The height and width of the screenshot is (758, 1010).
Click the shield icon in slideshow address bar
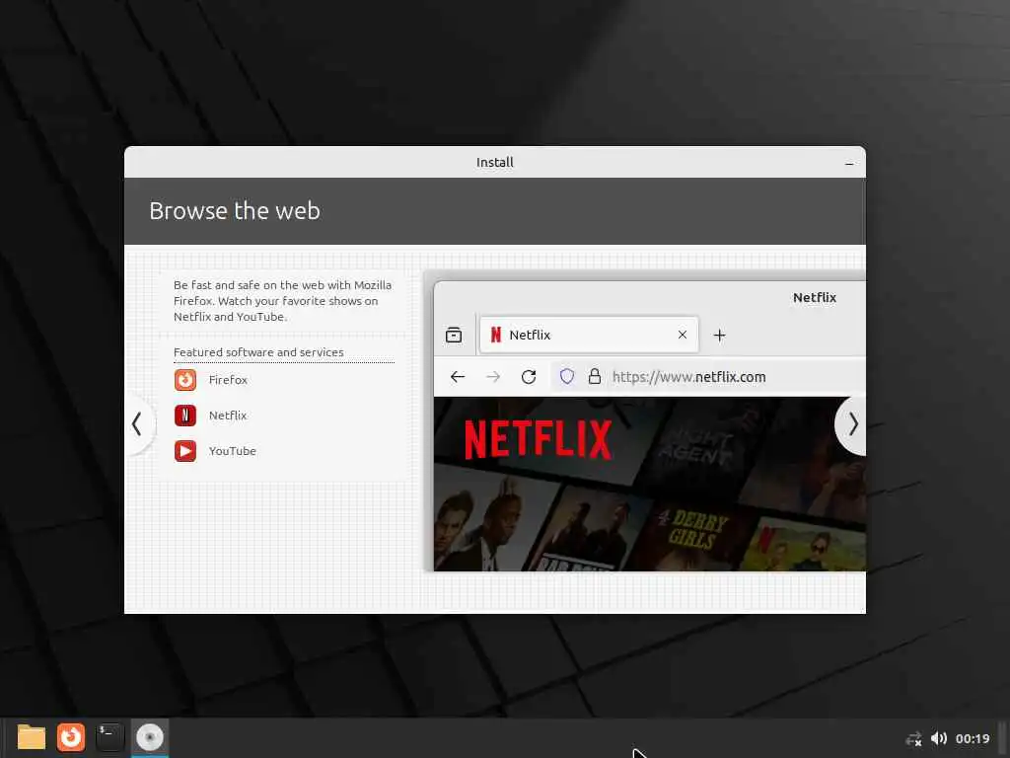(567, 376)
